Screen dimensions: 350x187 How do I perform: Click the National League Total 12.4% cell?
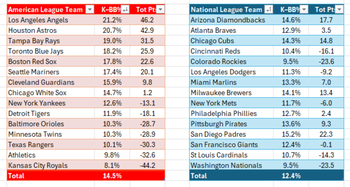click(x=291, y=176)
